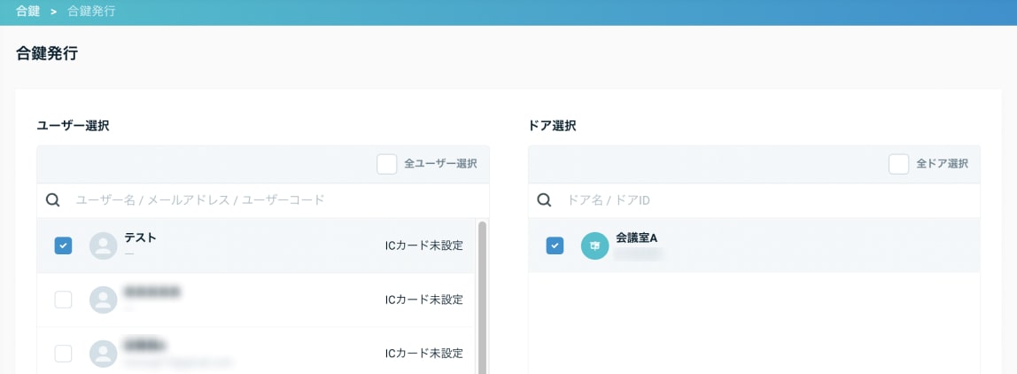Image resolution: width=1017 pixels, height=374 pixels.
Task: Tick the second user's checkbox
Action: [63, 300]
